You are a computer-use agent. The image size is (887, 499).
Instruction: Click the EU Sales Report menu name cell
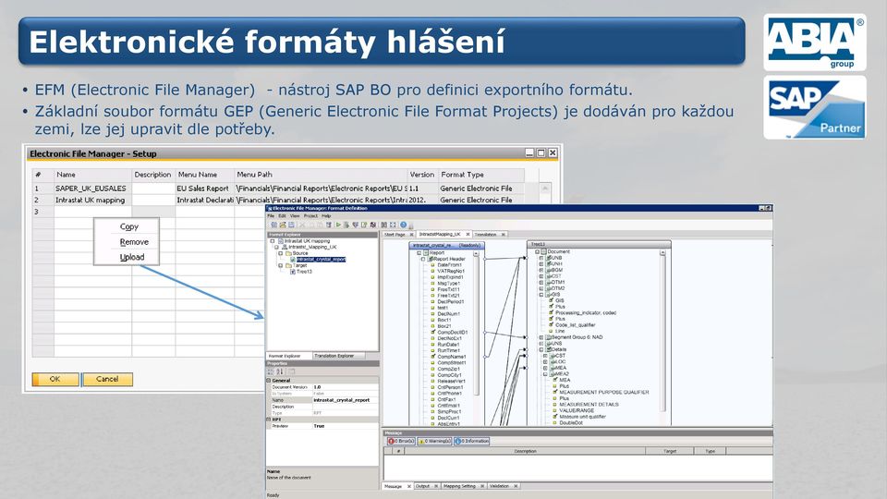(x=204, y=188)
